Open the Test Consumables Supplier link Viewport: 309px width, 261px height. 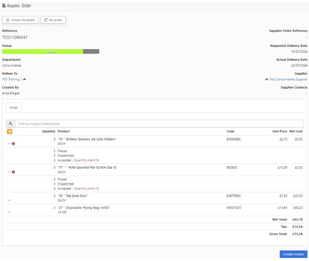pyautogui.click(x=288, y=79)
